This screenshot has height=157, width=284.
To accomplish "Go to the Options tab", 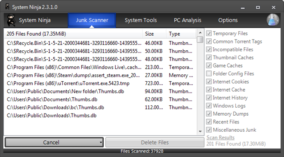I will pyautogui.click(x=228, y=20).
